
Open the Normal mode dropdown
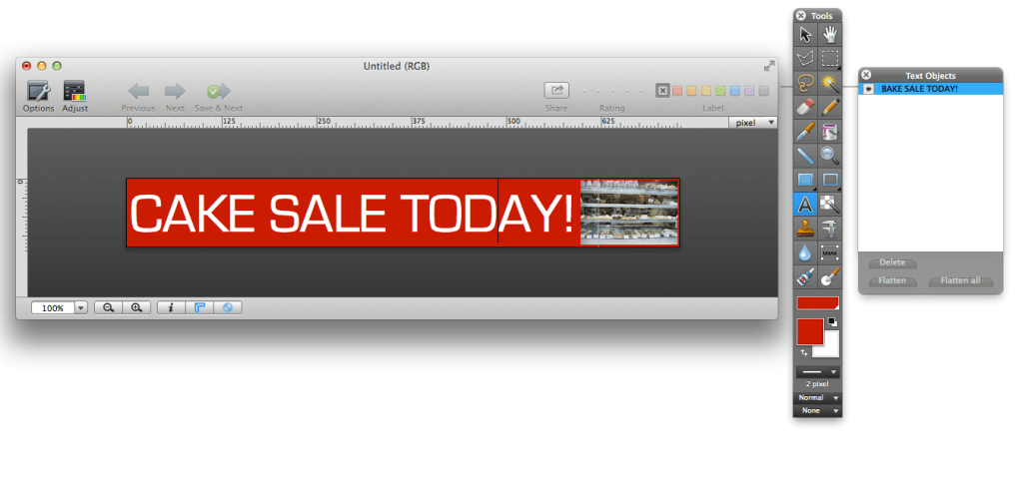[x=817, y=397]
